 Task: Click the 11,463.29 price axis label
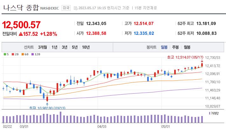click(213, 90)
